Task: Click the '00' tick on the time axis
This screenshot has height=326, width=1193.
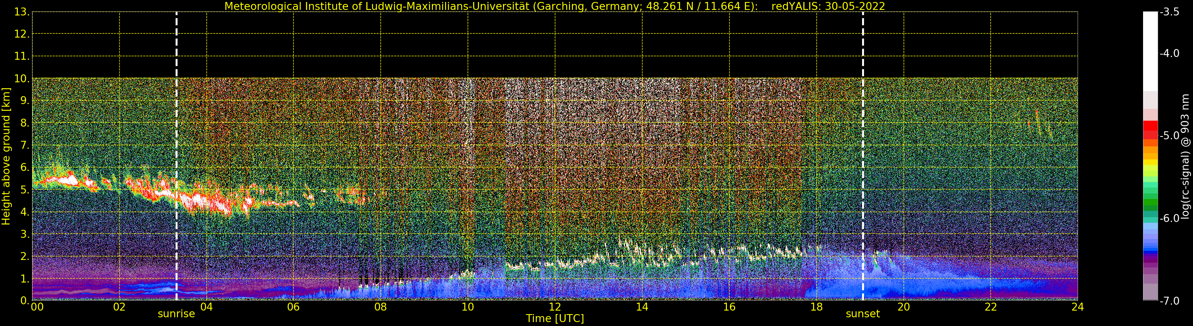Action: [x=37, y=307]
